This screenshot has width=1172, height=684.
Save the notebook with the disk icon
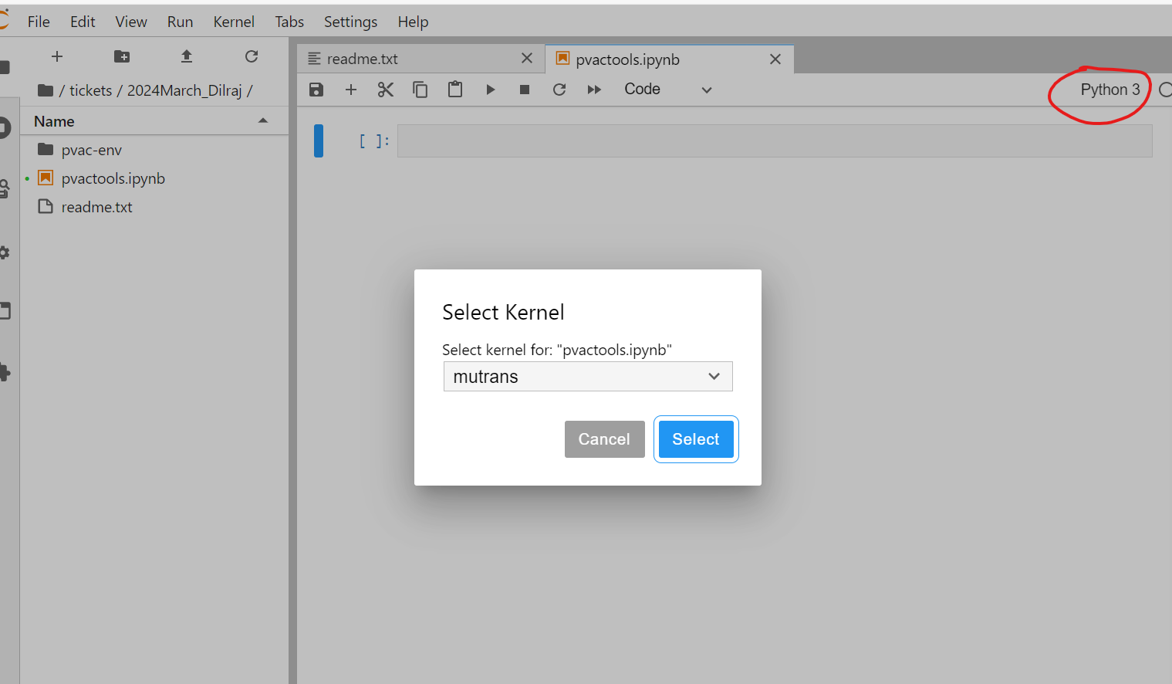coord(316,90)
